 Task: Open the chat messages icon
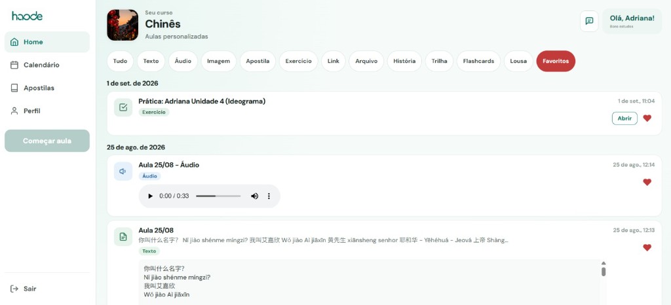[589, 21]
